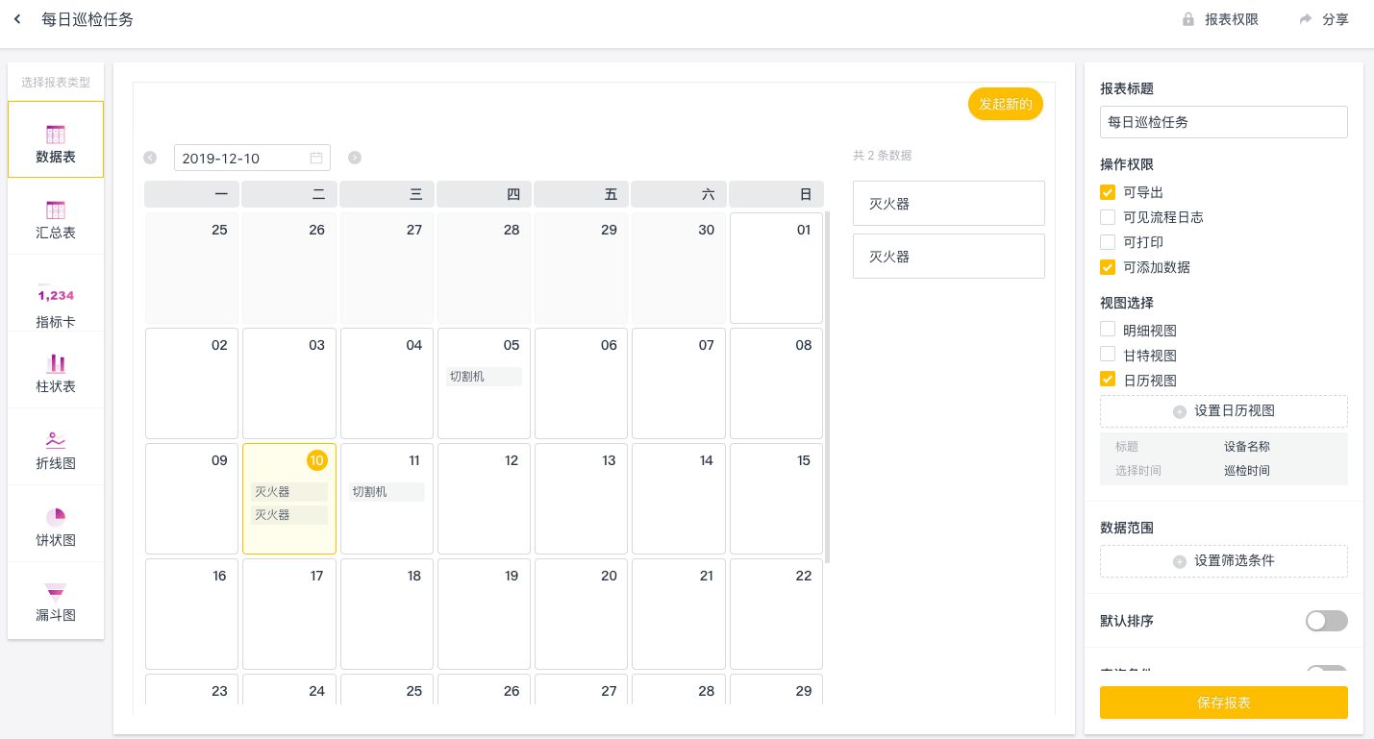The width and height of the screenshot is (1374, 739).
Task: Click 分享 share in the header
Action: coord(1324,19)
